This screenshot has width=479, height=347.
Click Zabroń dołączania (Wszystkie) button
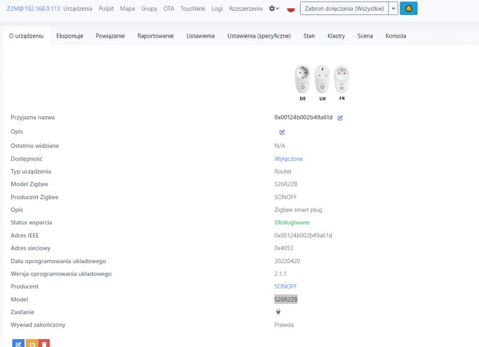[x=344, y=8]
